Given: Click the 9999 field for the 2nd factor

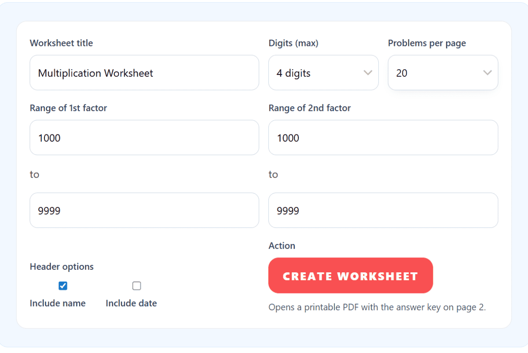Looking at the screenshot, I should pyautogui.click(x=383, y=210).
